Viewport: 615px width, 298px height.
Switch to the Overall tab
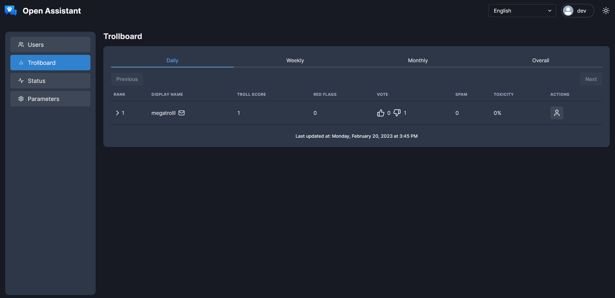click(x=541, y=60)
